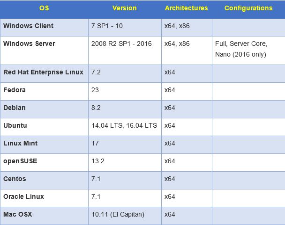Click the '2008 R2 SP1 - 2016' cell
This screenshot has height=225, width=285.
(120, 44)
